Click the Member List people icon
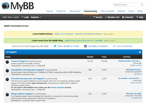 coord(106,17)
